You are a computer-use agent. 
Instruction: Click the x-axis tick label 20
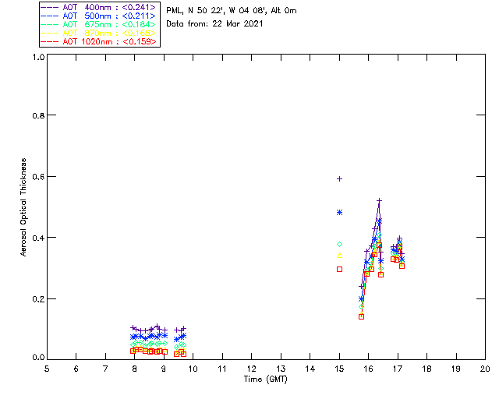pos(485,369)
